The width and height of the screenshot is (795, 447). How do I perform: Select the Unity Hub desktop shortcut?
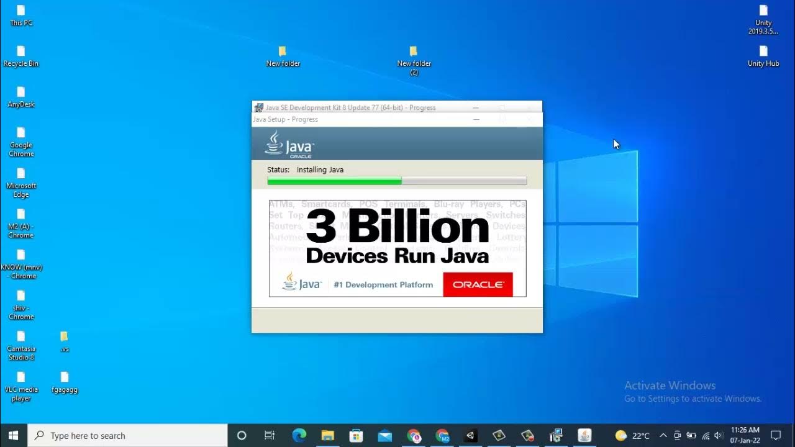click(x=763, y=56)
